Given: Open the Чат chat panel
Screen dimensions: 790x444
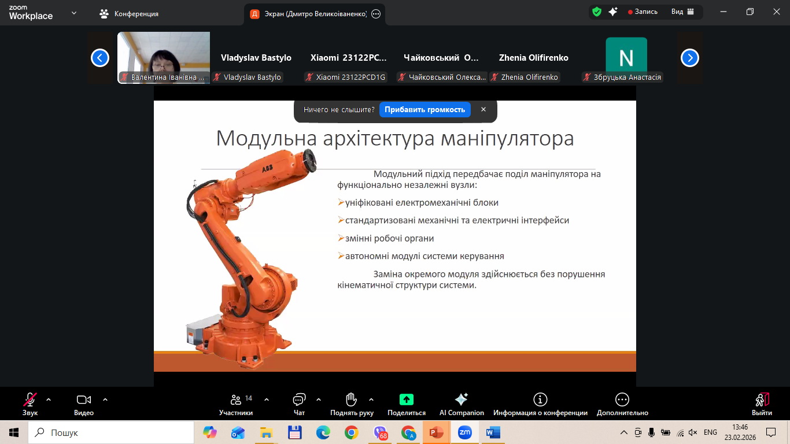Looking at the screenshot, I should coord(299,404).
